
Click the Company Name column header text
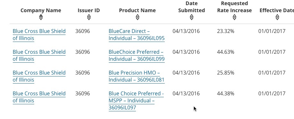click(x=41, y=10)
